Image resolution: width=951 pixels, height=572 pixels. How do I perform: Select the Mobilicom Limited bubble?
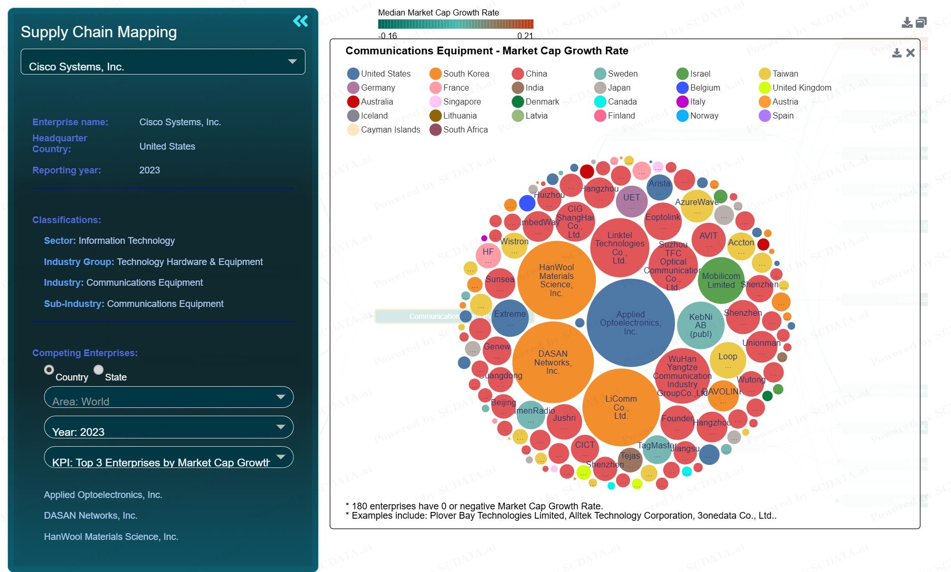point(721,281)
